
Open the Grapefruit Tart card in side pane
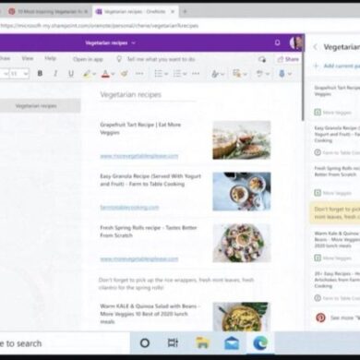pos(335,100)
